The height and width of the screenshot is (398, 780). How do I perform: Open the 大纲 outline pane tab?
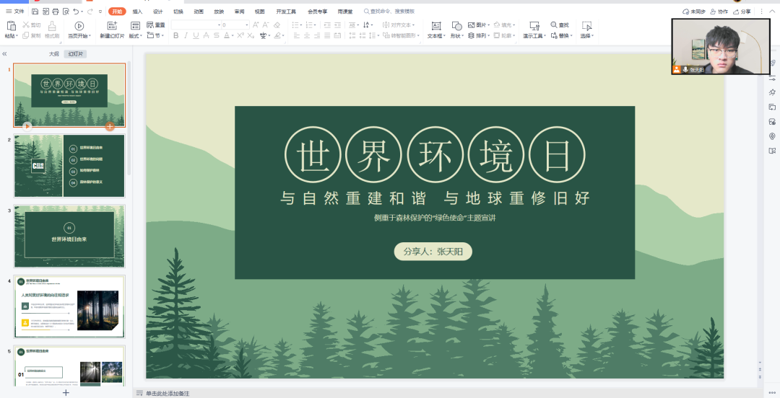tap(53, 54)
